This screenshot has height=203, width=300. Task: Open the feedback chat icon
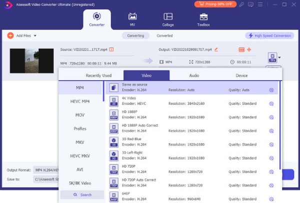click(250, 4)
